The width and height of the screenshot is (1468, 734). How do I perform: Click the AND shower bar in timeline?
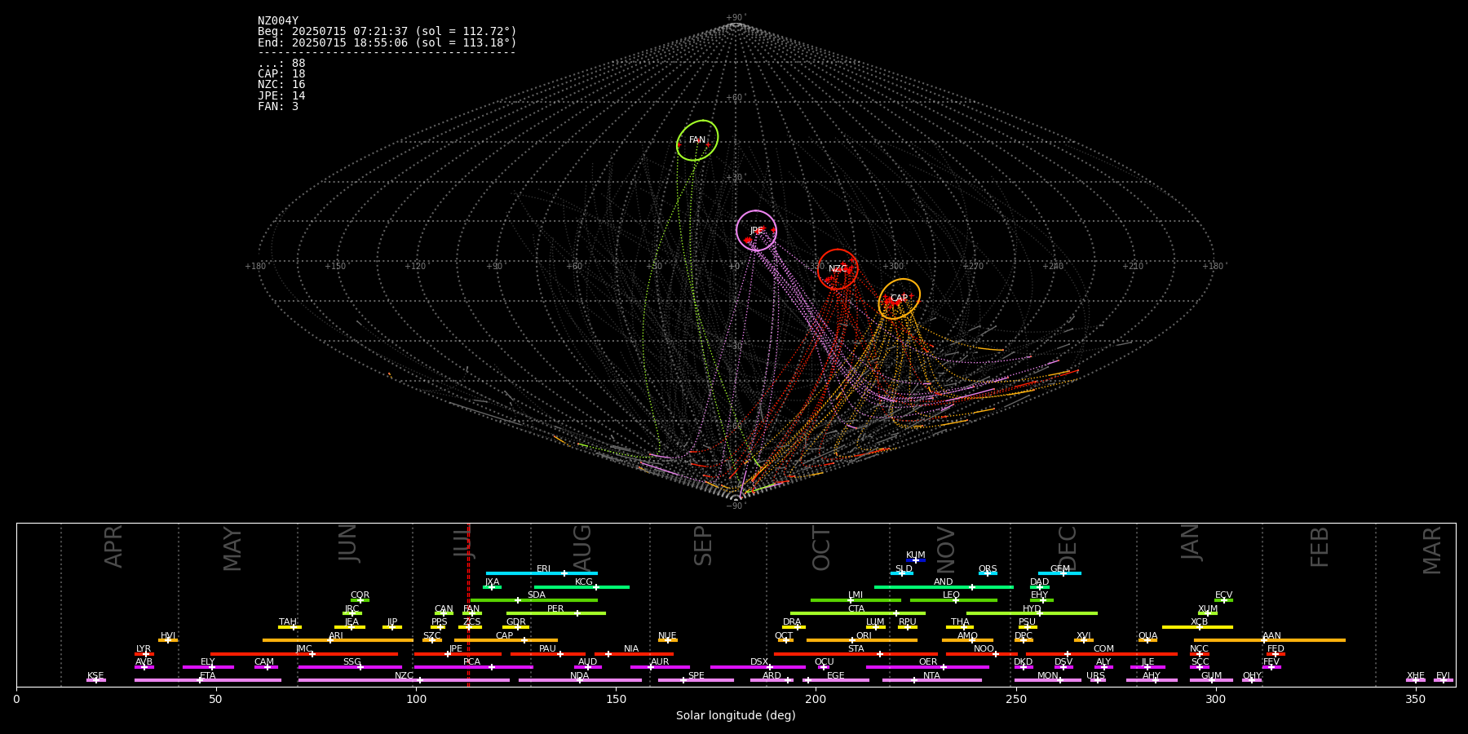(x=944, y=586)
